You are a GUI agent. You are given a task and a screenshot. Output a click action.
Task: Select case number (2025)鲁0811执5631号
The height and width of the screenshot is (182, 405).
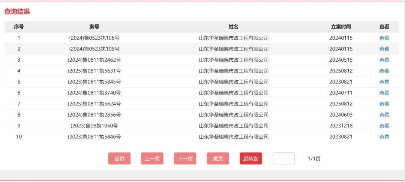point(94,71)
